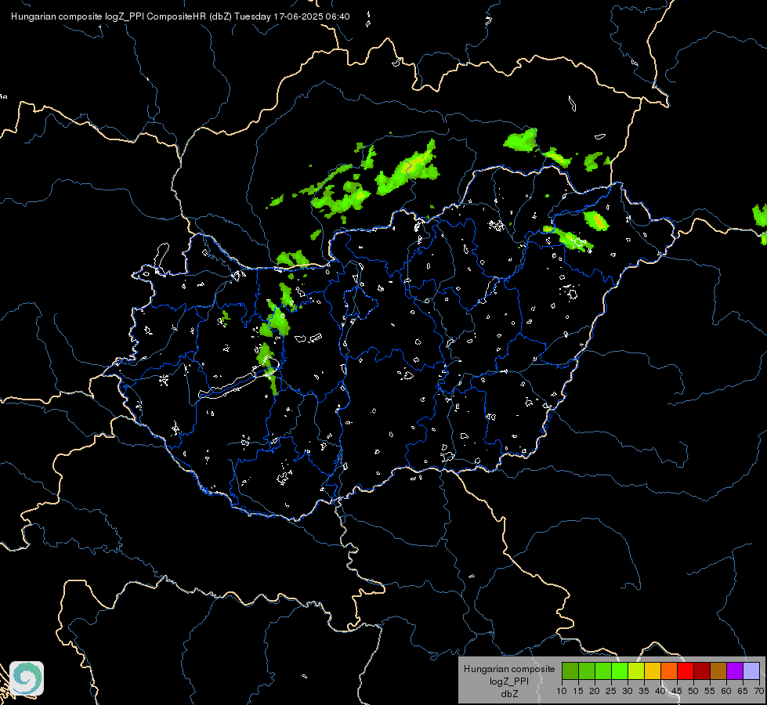Screen dimensions: 767x705
Task: Click the 'dbZ' unit label in legend
Action: click(509, 694)
